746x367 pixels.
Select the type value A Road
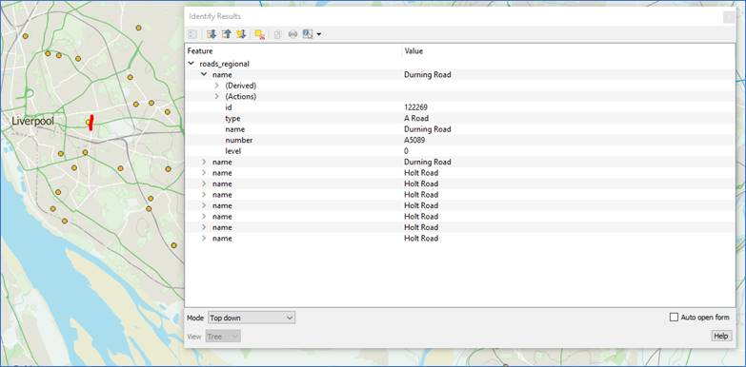coord(416,118)
